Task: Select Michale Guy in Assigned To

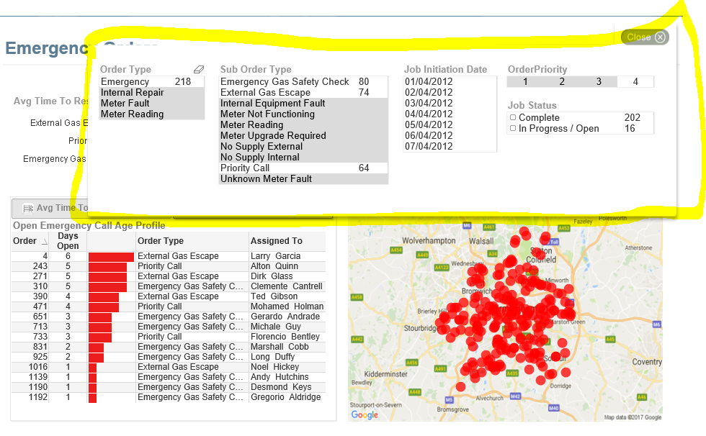Action: click(x=275, y=327)
